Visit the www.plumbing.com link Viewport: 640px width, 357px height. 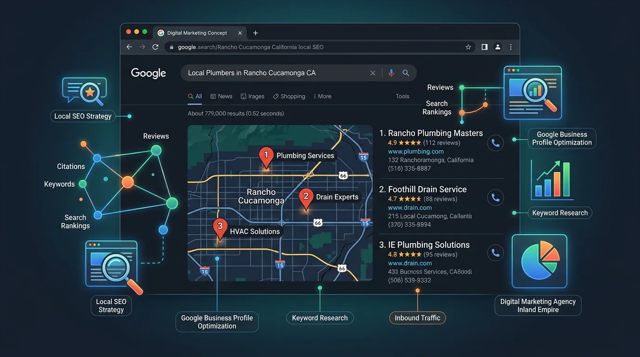(416, 152)
